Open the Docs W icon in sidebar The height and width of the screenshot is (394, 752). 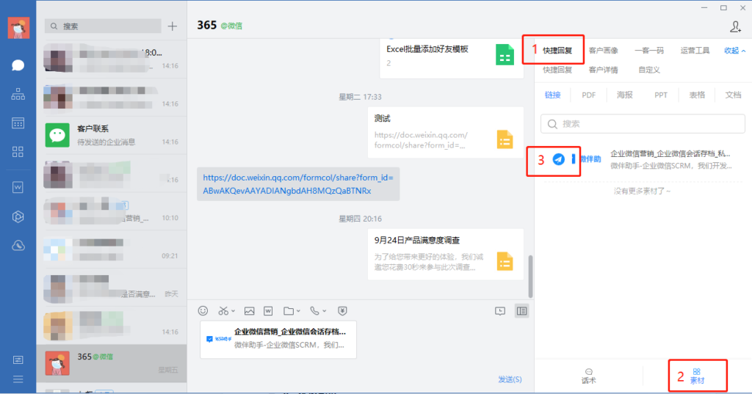coord(18,187)
